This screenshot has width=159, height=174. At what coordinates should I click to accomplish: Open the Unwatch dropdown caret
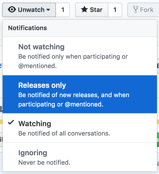(x=48, y=10)
